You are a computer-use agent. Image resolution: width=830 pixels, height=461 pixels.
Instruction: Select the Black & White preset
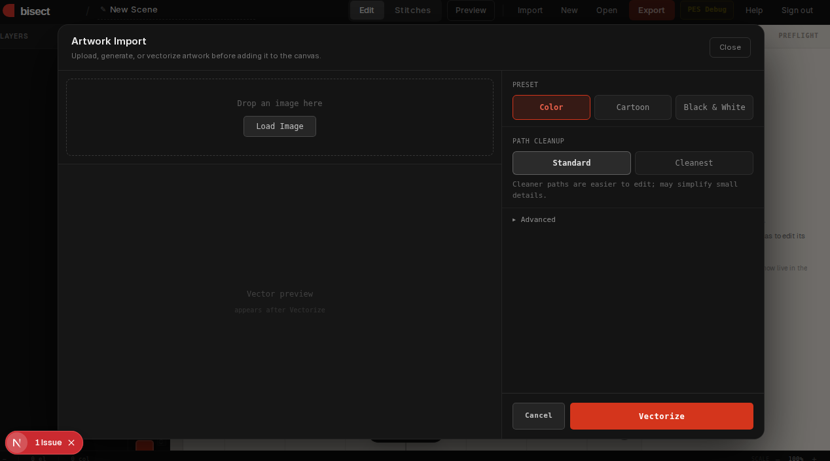(x=714, y=107)
